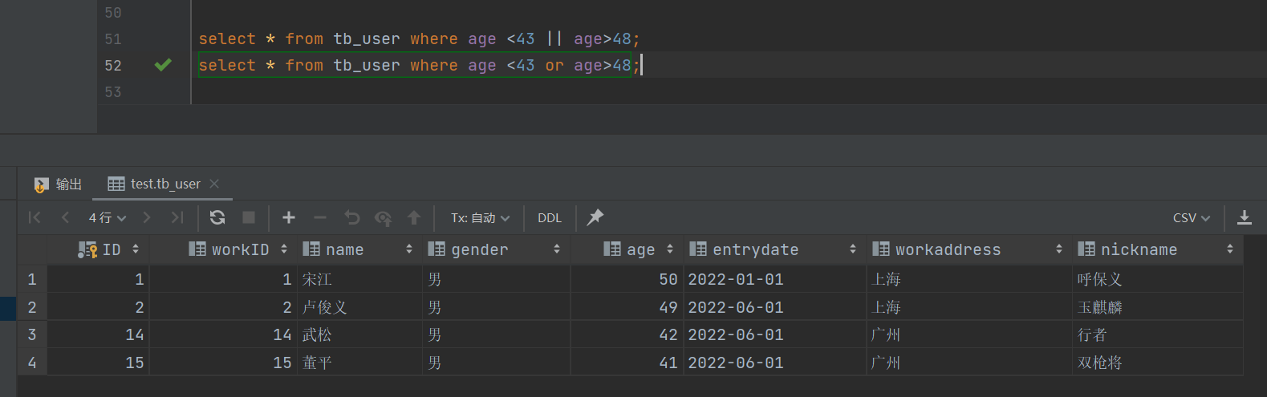Click the DDL button
Screen dimensions: 1267x397
(x=550, y=217)
